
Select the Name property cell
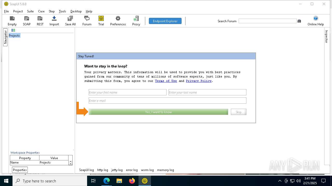click(x=25, y=162)
